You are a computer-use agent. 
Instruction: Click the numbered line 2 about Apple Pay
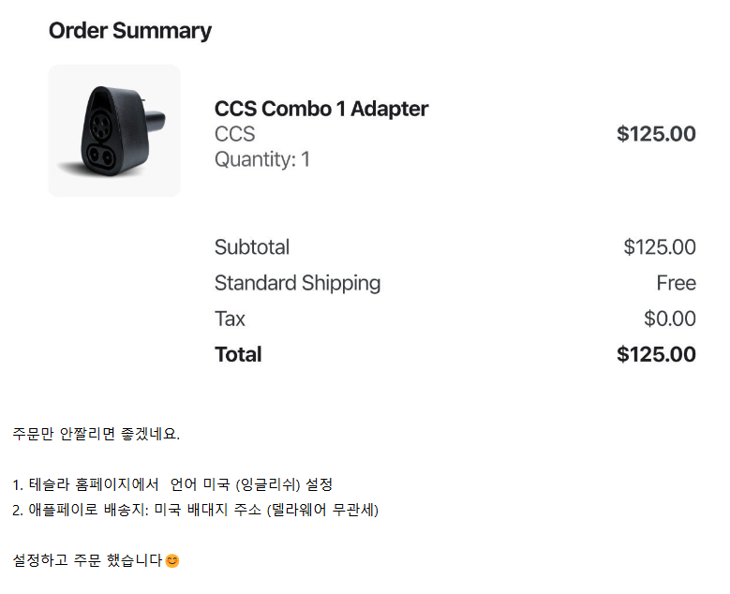coord(195,510)
